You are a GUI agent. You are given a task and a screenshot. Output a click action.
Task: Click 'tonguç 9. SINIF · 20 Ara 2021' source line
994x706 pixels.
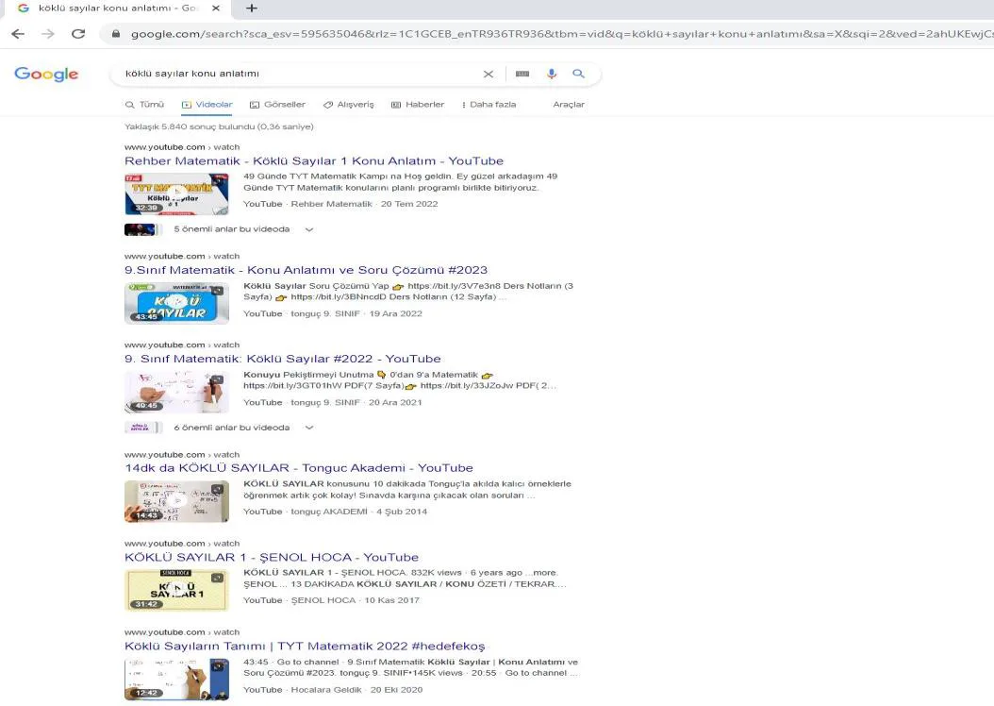(x=356, y=403)
